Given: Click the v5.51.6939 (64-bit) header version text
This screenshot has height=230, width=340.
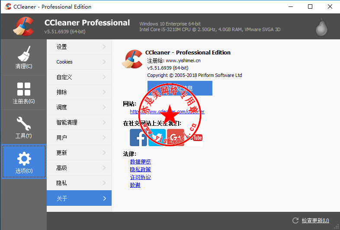Looking at the screenshot, I should [x=65, y=32].
